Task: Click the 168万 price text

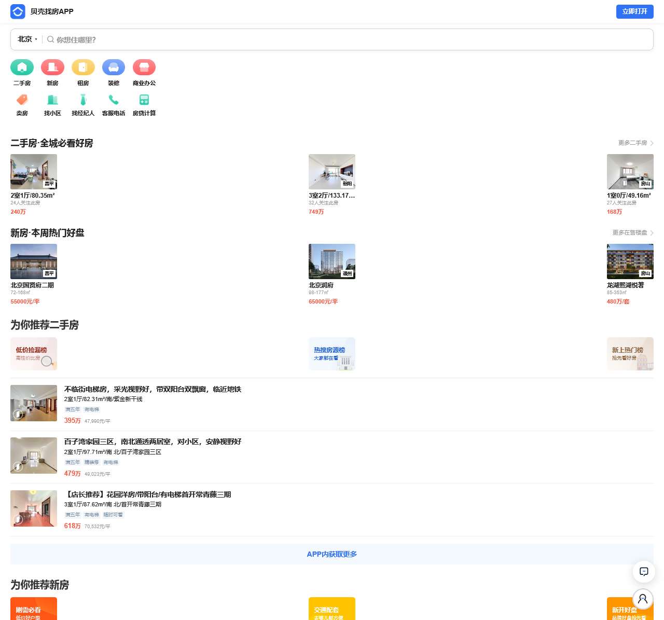Action: click(615, 212)
